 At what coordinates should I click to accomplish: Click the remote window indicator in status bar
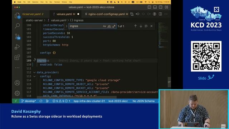tap(16, 101)
